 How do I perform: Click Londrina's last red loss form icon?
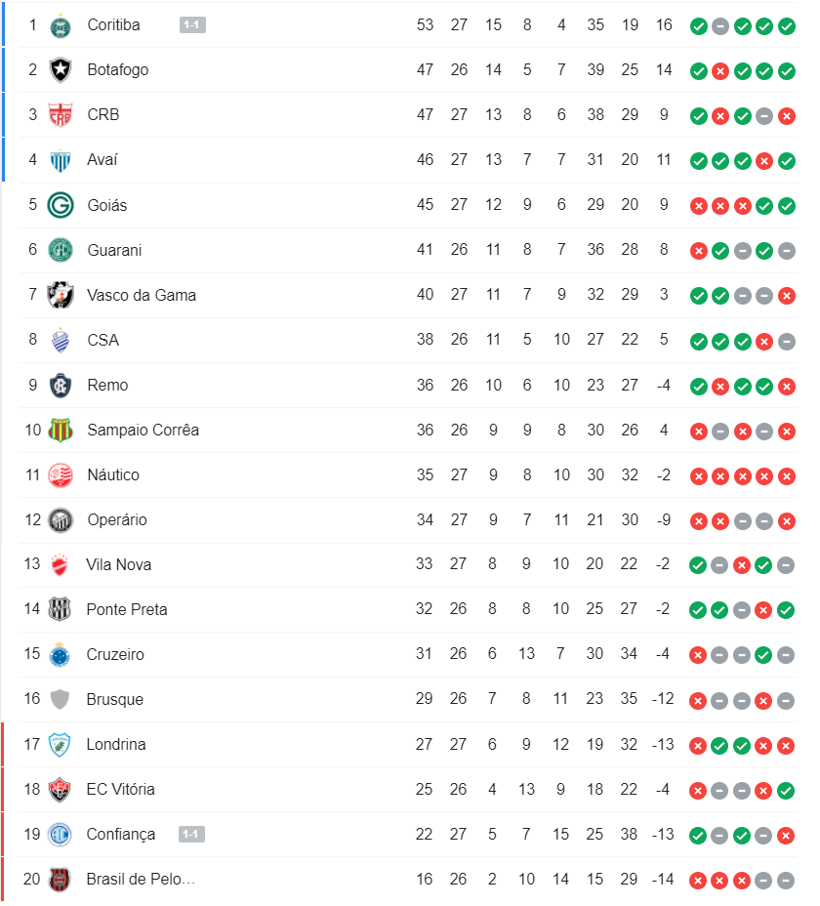787,745
